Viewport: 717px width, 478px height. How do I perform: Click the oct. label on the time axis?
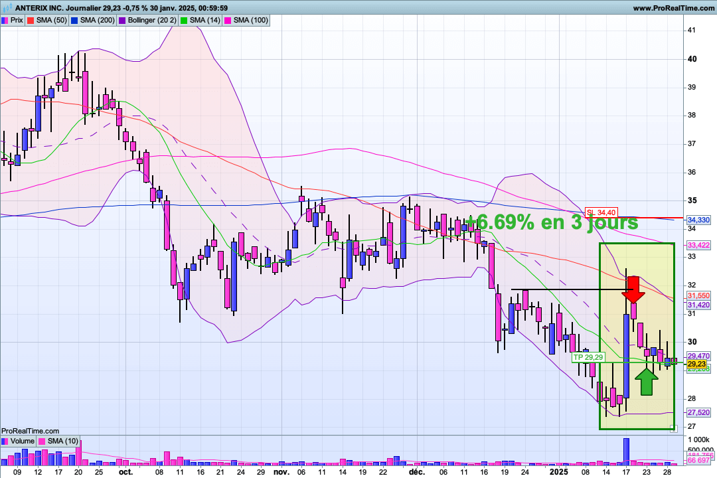click(x=125, y=472)
